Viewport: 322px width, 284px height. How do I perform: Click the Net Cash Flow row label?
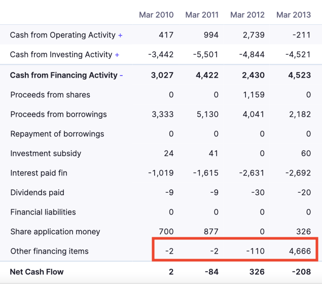[37, 272]
